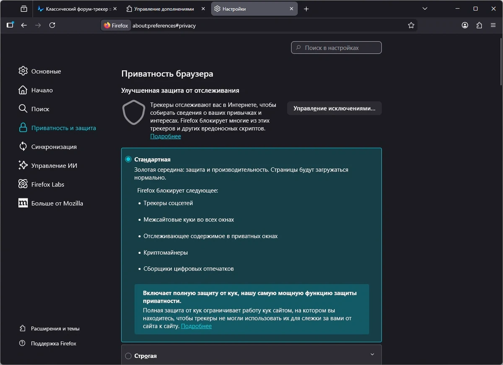The height and width of the screenshot is (365, 503).
Task: Click the Firefox identity badge in address bar
Action: point(116,26)
